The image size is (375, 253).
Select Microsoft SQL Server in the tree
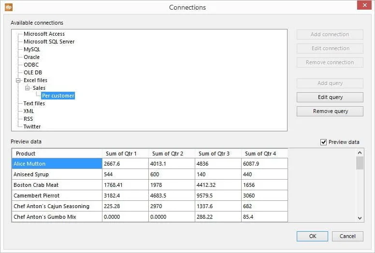[x=49, y=42]
